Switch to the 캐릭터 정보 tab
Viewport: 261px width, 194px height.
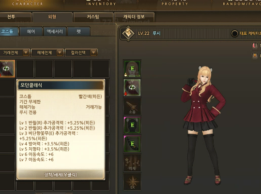[x=134, y=17]
